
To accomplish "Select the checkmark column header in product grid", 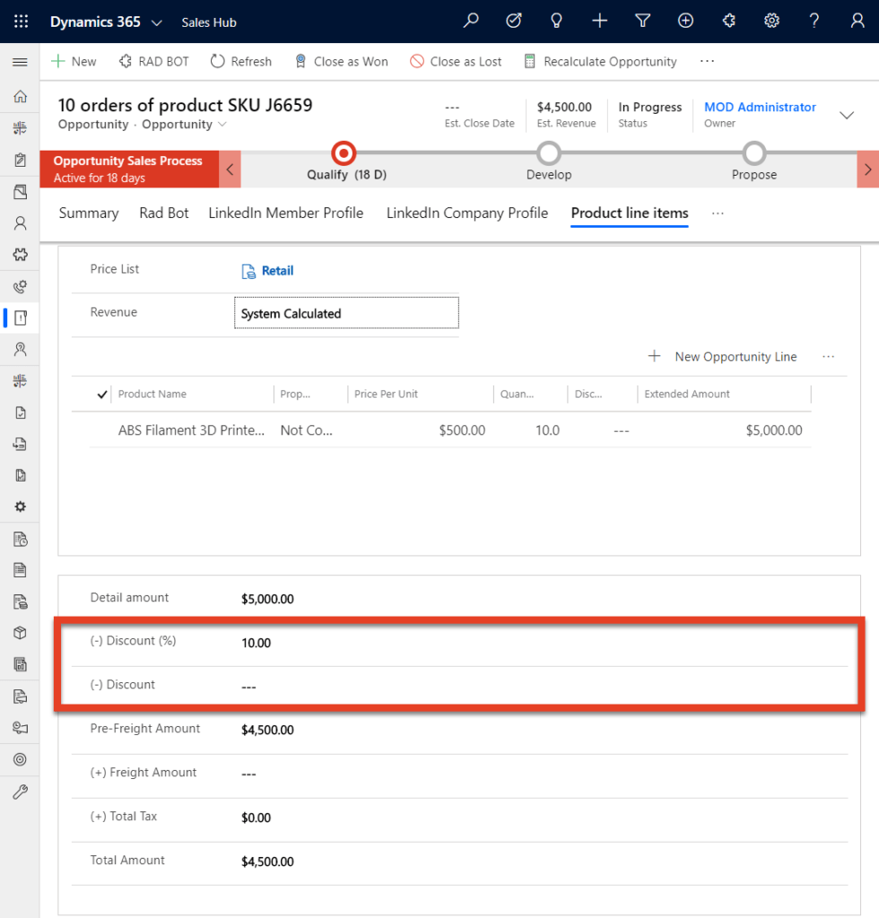I will point(101,394).
